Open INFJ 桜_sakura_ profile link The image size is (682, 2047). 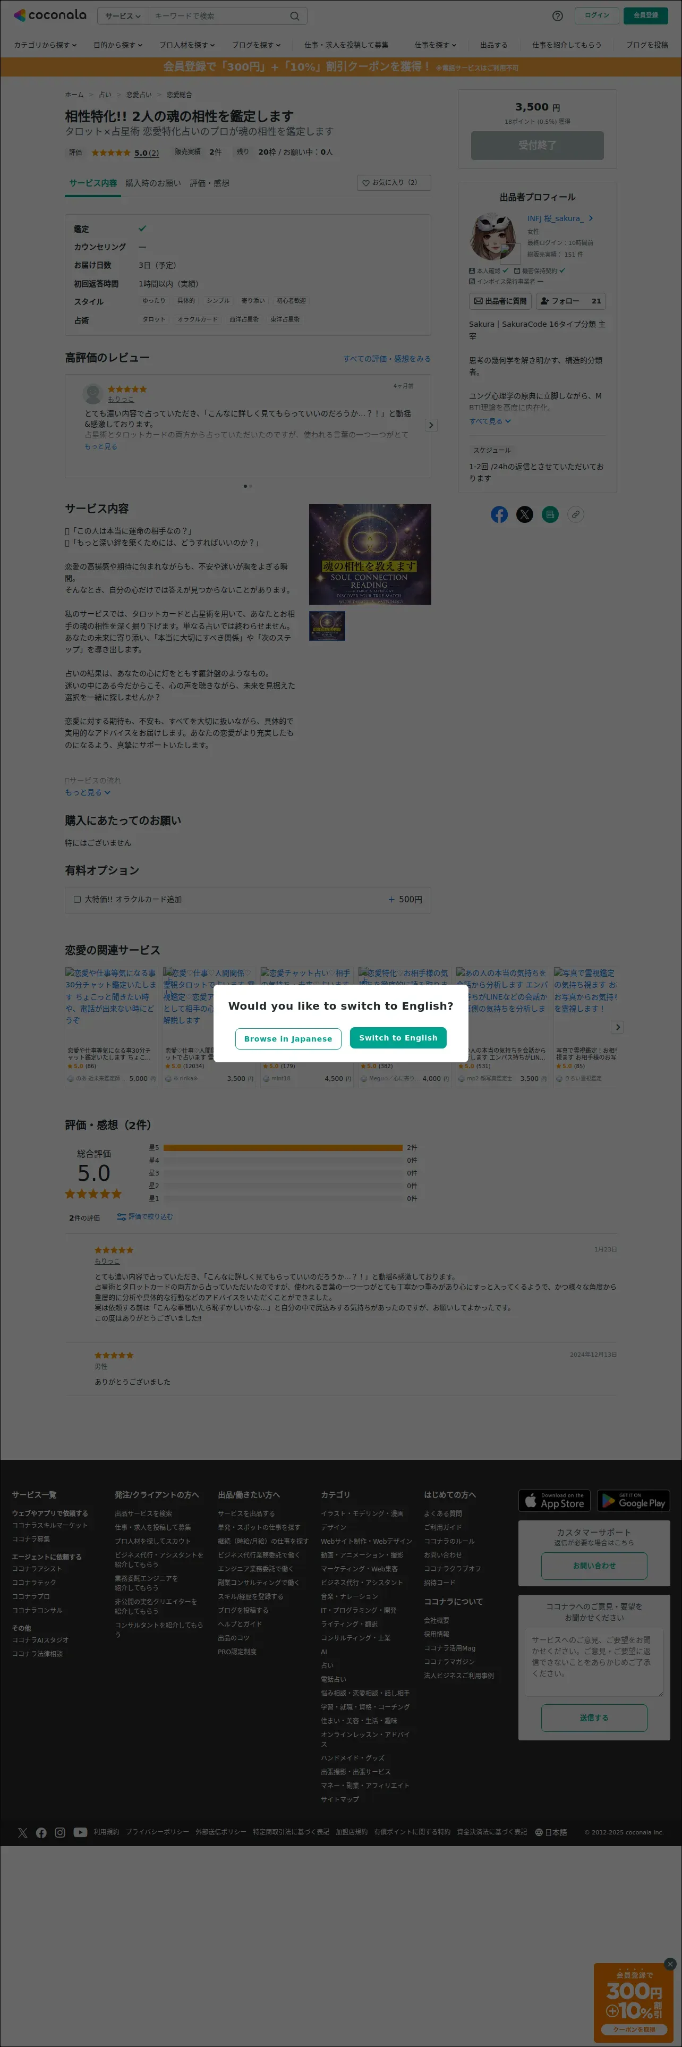560,218
